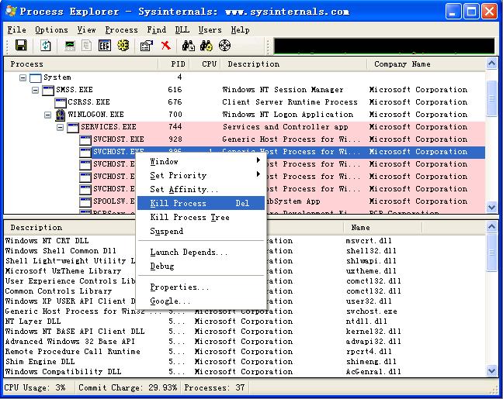Click the Find Handle or DLL binoculars icon
This screenshot has height=399, width=503.
(189, 46)
